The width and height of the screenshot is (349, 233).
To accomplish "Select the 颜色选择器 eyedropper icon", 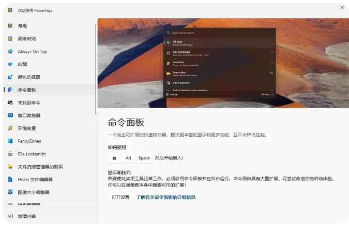I will click(10, 77).
